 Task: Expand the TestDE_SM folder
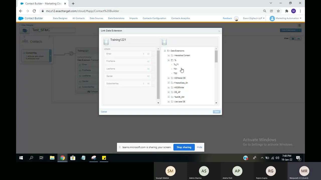tap(169, 97)
